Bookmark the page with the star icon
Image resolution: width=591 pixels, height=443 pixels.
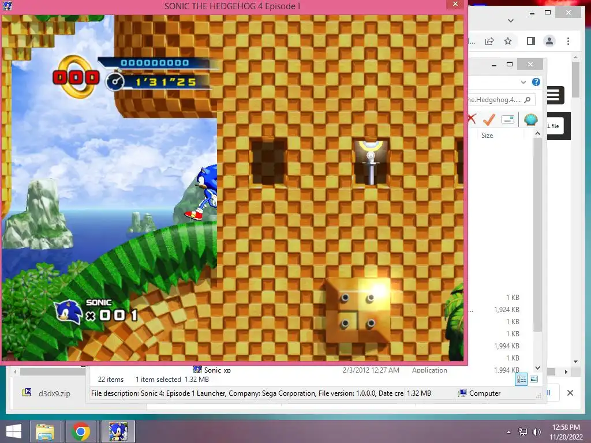coord(508,41)
